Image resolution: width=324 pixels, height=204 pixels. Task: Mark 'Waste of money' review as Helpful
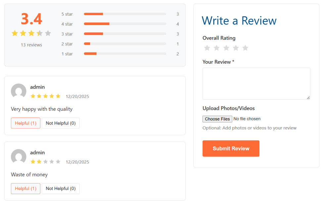pyautogui.click(x=25, y=188)
